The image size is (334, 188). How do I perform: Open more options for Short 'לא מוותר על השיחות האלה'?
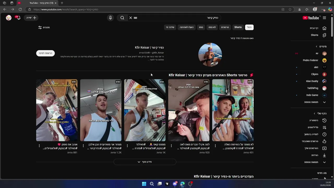click(215, 146)
